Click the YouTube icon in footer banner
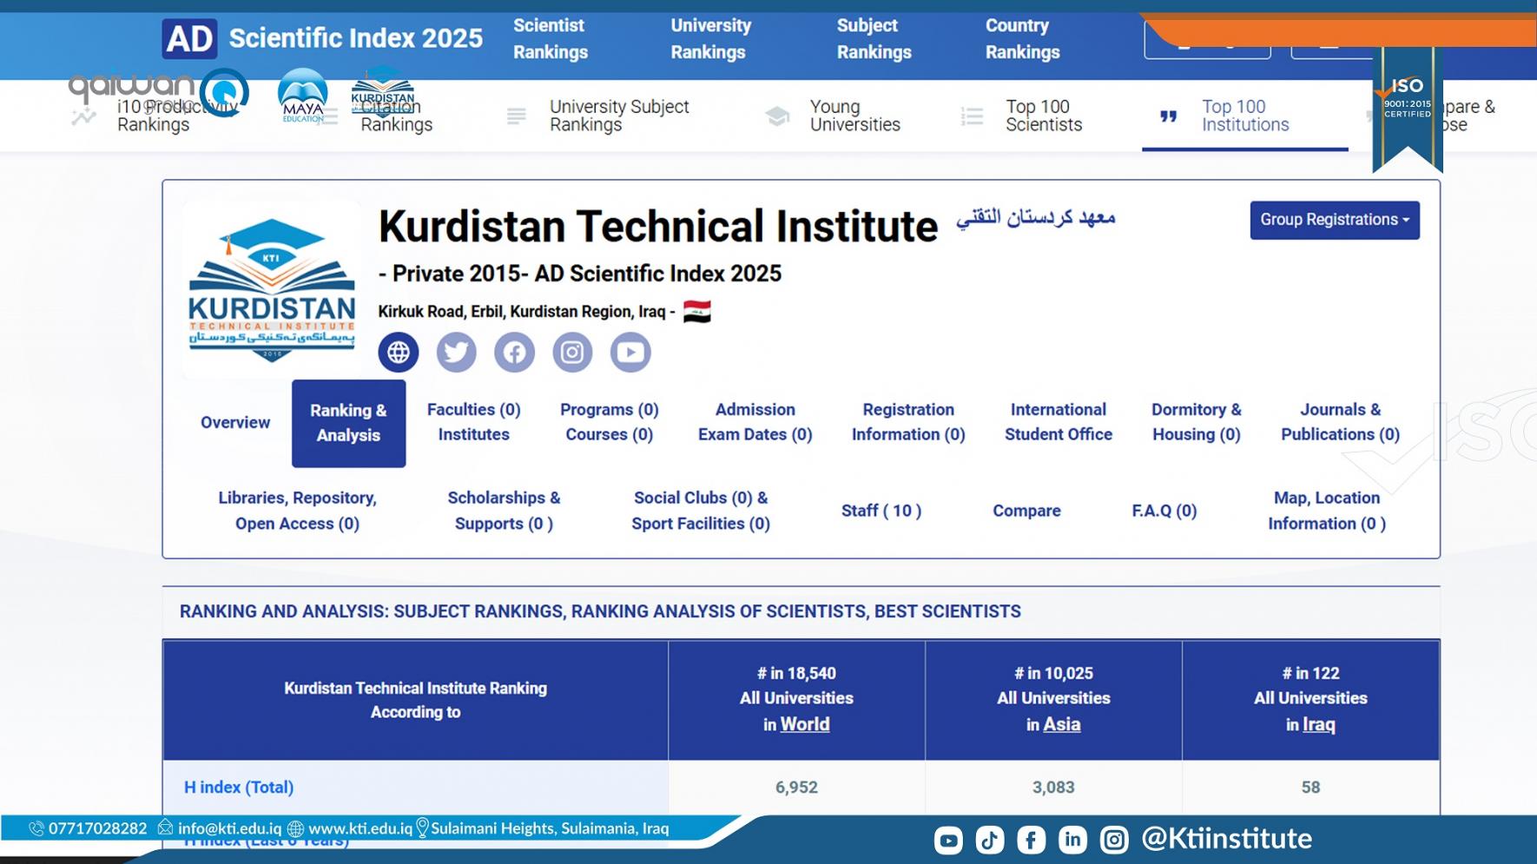 (x=948, y=840)
